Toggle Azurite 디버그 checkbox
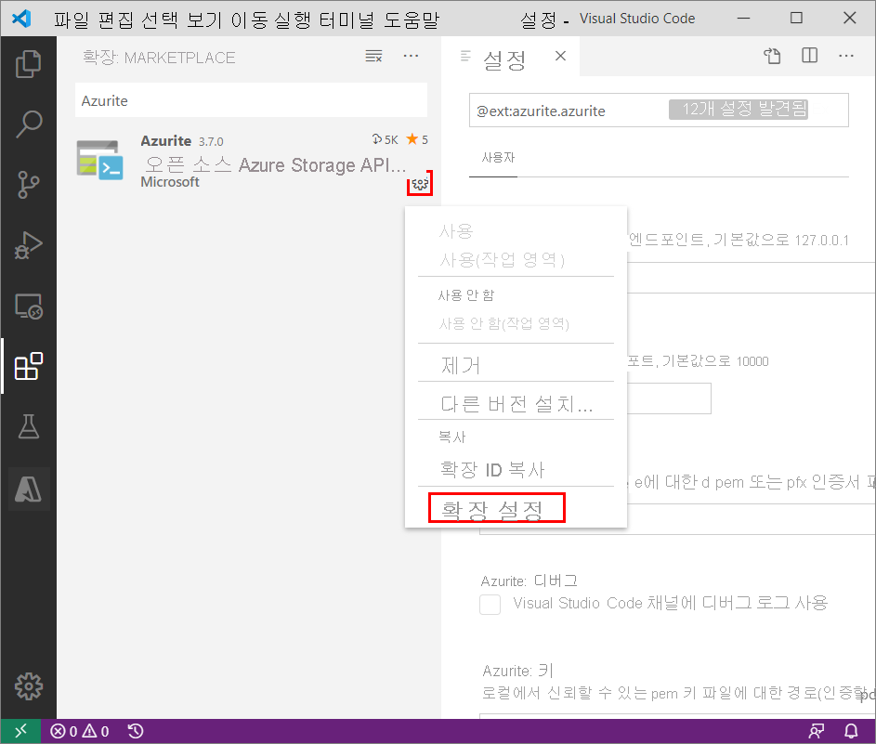Screen dimensions: 876x744 point(490,605)
